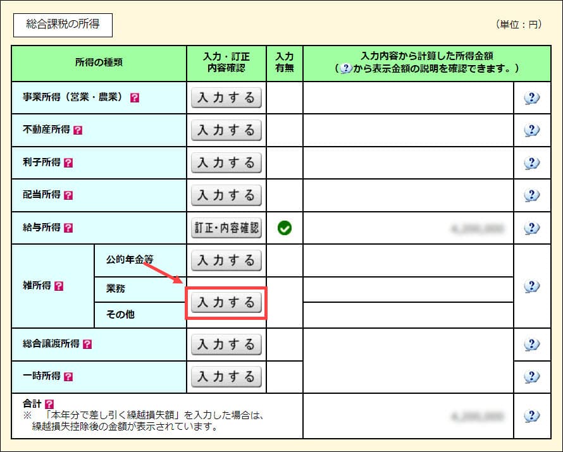The width and height of the screenshot is (563, 452).
Task: Open the red help icon next to 雑所得
Action: click(59, 286)
